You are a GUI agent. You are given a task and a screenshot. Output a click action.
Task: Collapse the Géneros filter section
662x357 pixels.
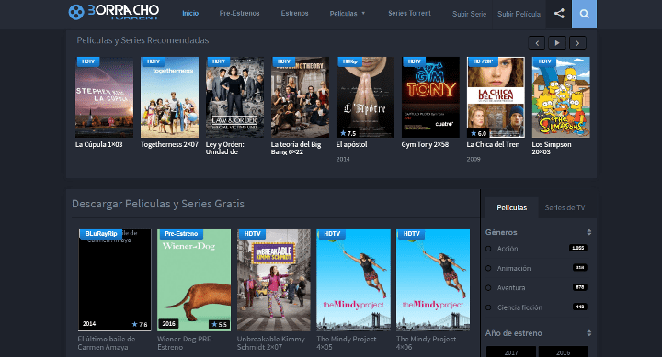coord(589,232)
